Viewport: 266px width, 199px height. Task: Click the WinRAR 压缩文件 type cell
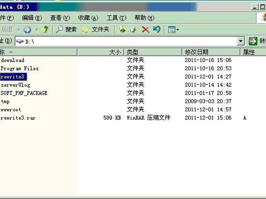click(x=148, y=118)
